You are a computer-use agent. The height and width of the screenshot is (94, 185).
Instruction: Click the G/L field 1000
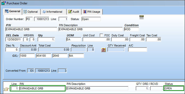pos(27,56)
